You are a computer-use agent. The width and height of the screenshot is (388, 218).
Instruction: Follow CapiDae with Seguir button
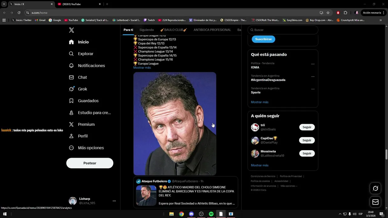pos(307,140)
